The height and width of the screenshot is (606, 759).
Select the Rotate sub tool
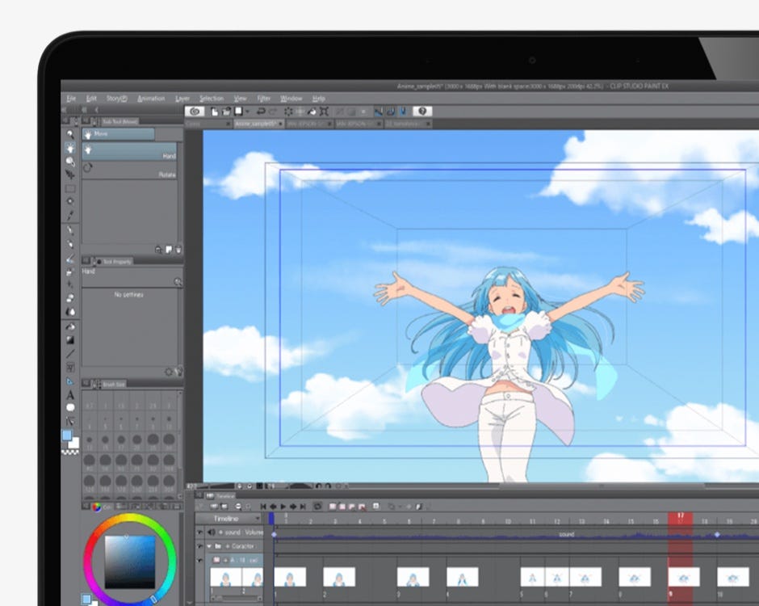(x=130, y=170)
